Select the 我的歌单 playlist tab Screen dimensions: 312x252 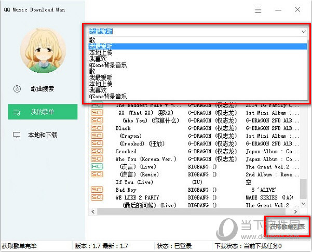(x=43, y=112)
